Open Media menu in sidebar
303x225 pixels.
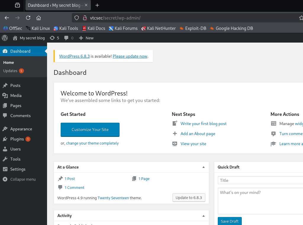(x=23, y=95)
